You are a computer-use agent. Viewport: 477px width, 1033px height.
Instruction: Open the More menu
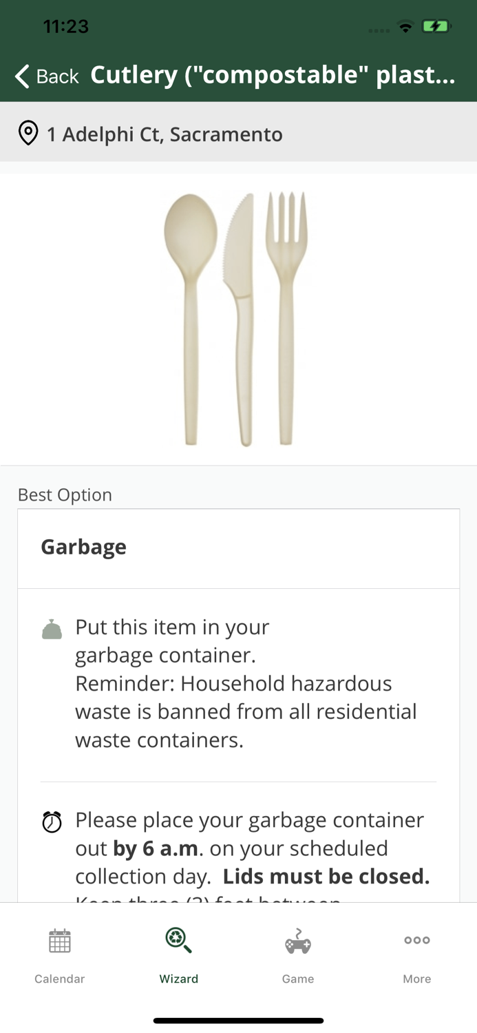416,956
